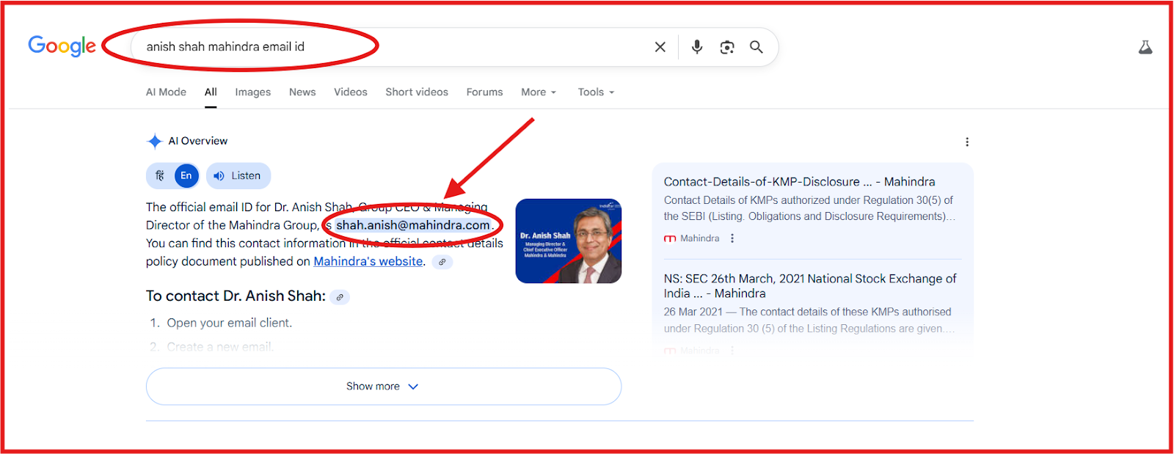
Task: Switch to Short videos tab
Action: (x=417, y=92)
